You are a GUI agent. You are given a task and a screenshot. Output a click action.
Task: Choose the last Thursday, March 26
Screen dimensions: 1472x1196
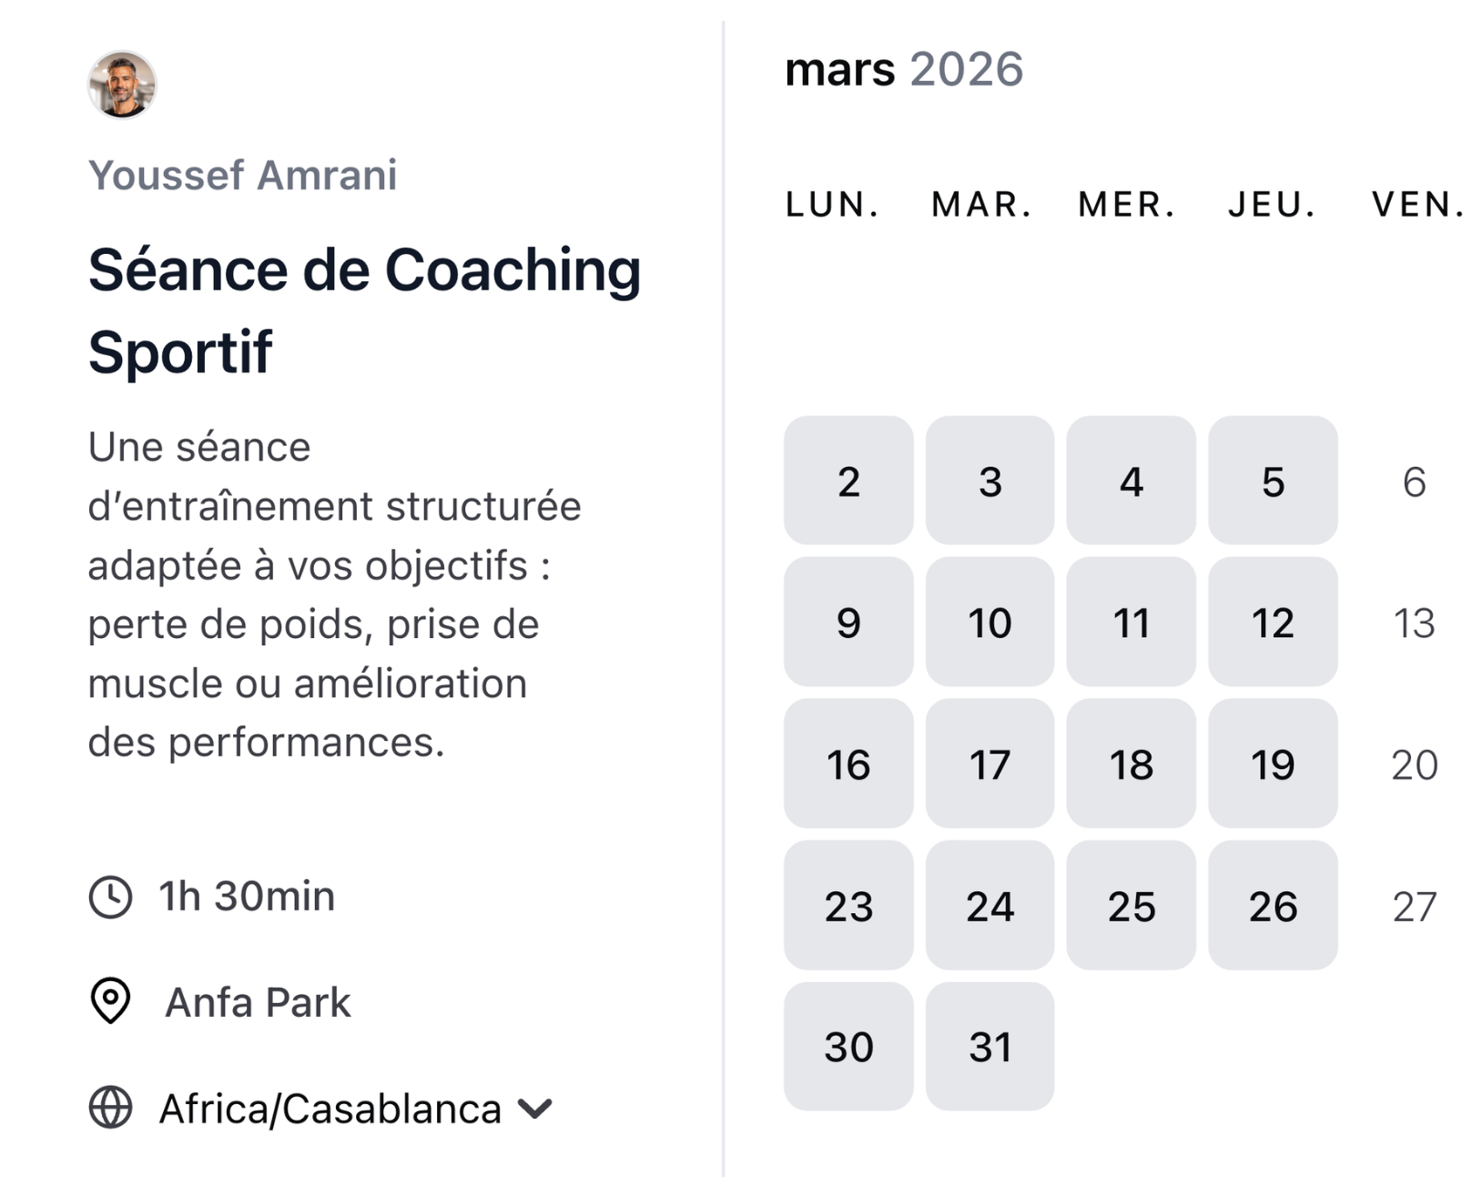tap(1274, 906)
